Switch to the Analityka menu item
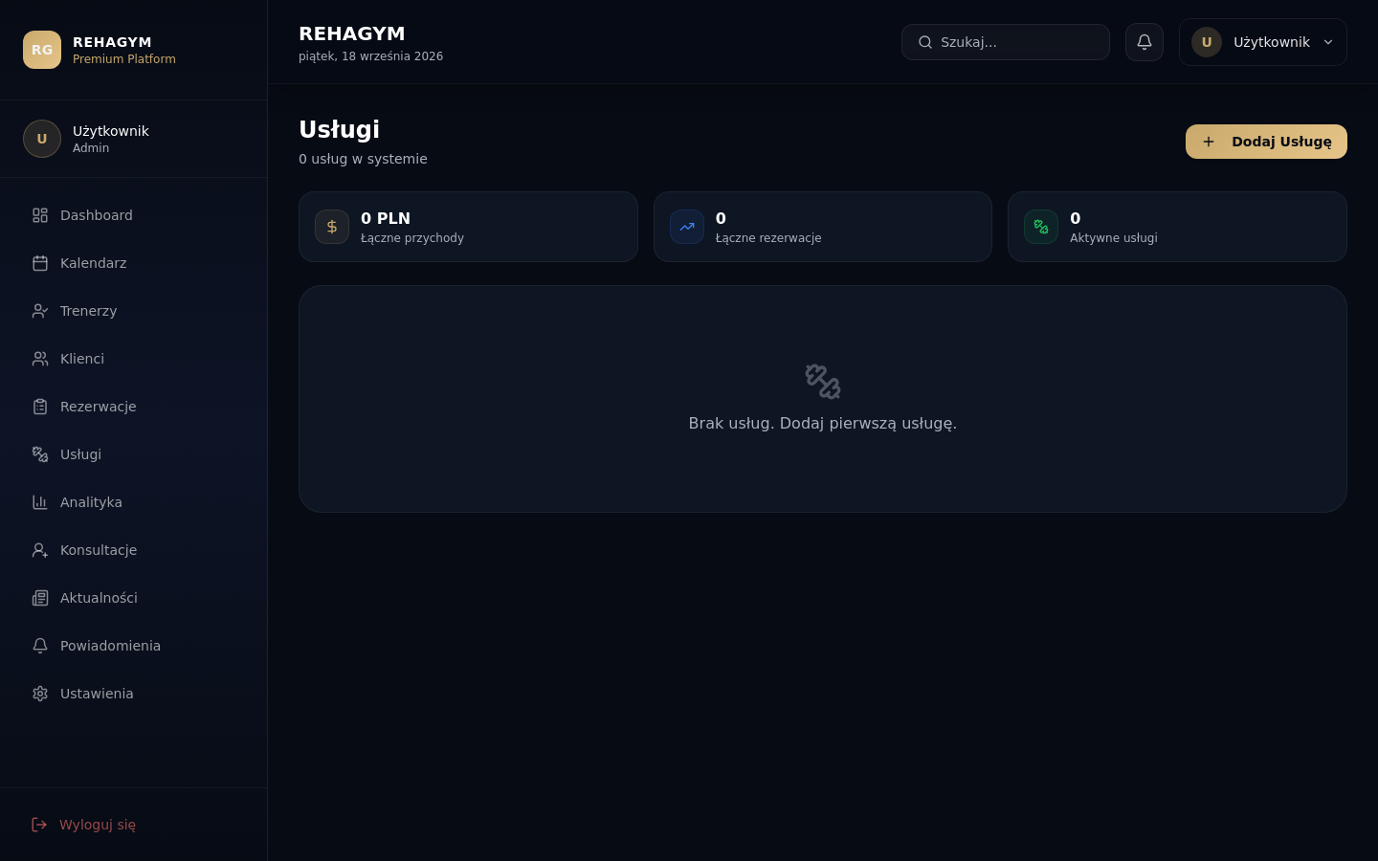 coord(133,502)
